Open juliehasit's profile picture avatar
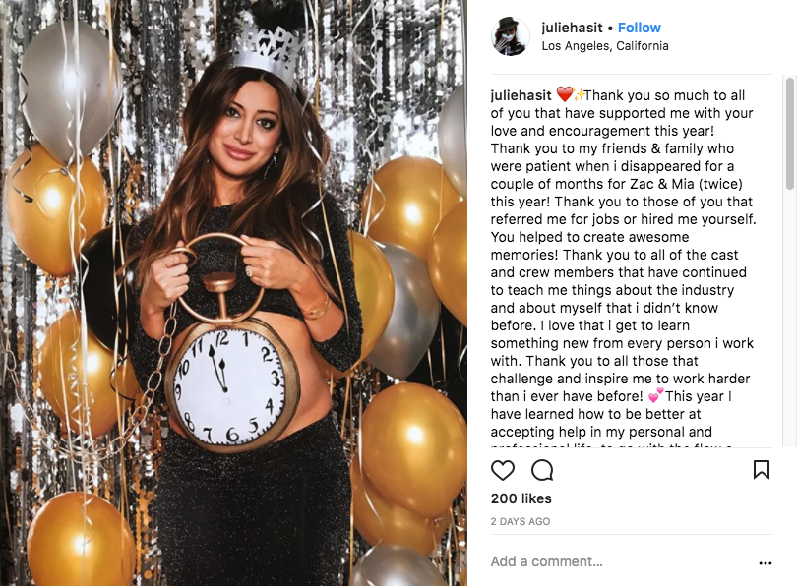 point(511,36)
